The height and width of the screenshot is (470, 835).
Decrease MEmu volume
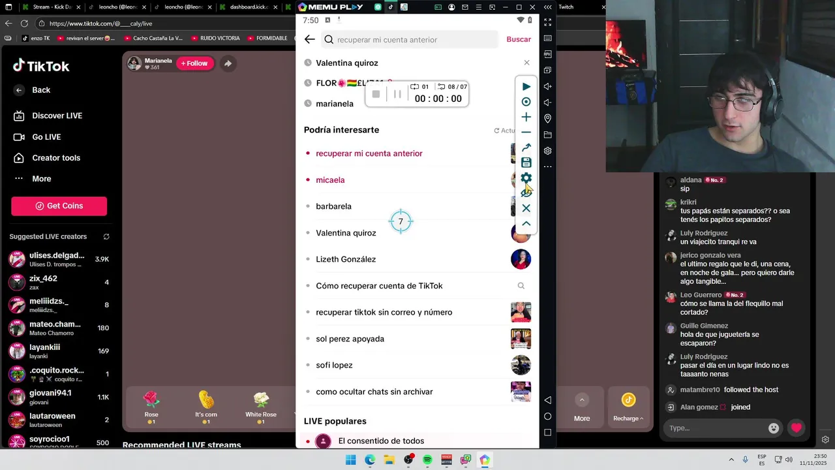click(548, 102)
